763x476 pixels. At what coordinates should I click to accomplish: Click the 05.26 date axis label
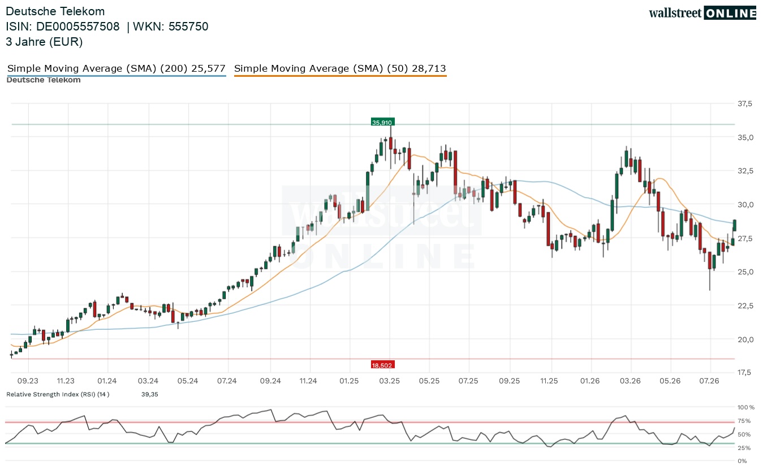click(670, 381)
